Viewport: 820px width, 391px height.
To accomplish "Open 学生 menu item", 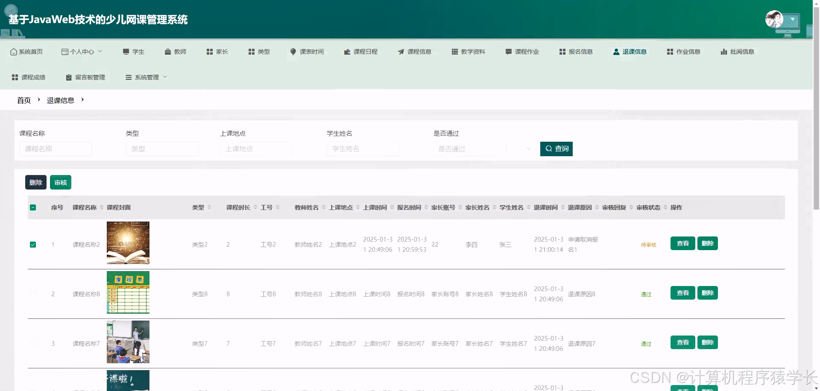I will click(x=133, y=52).
